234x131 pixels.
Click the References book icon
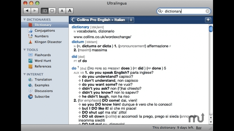pos(30,66)
